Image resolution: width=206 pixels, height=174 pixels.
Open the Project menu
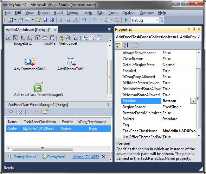click(x=44, y=13)
